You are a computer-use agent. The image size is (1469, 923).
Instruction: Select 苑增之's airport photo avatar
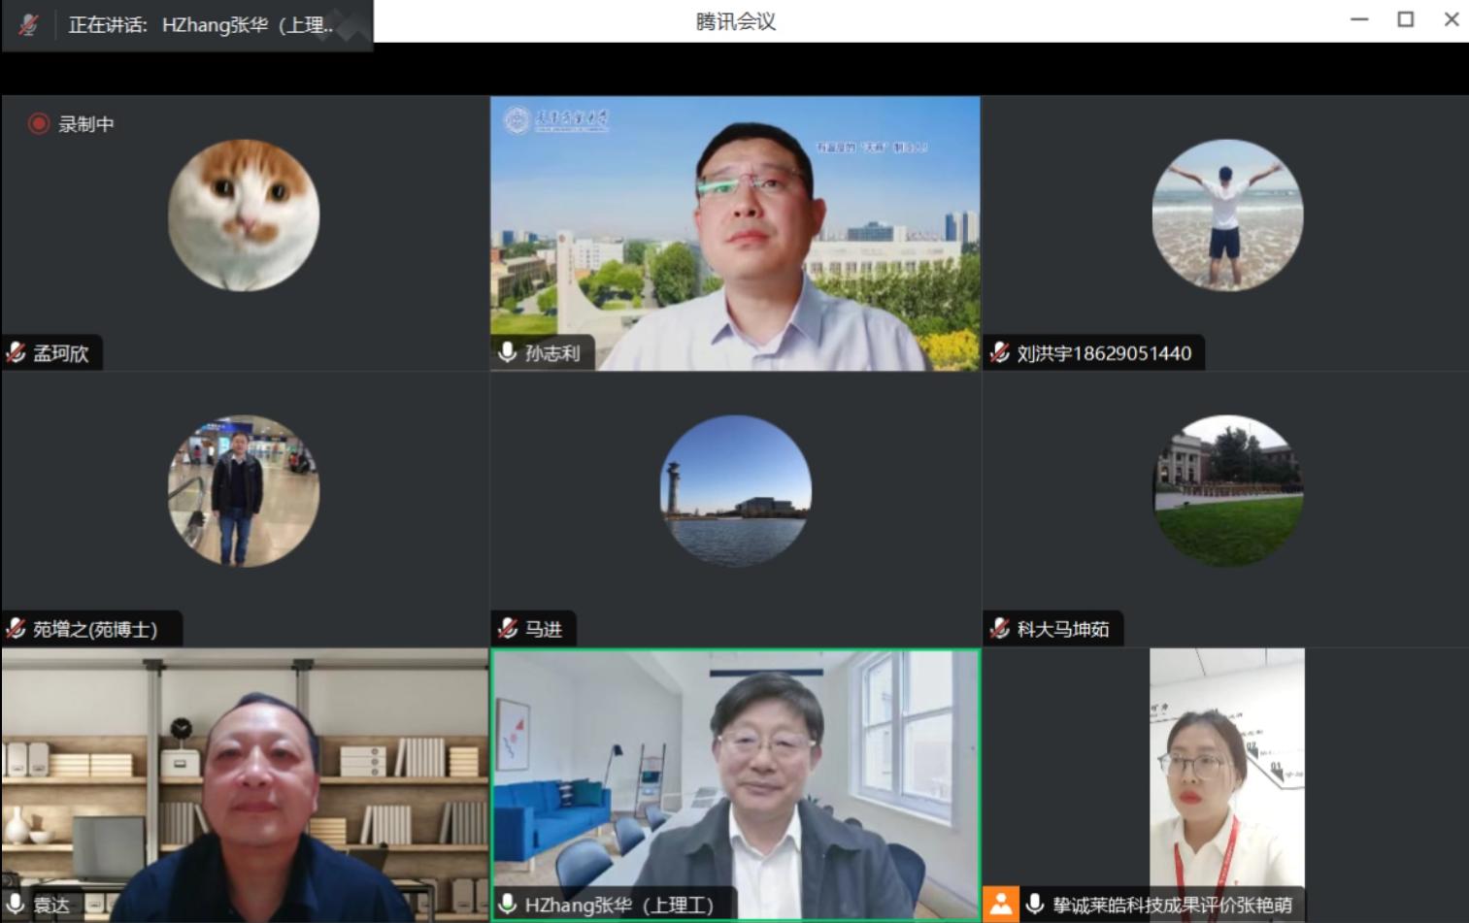click(x=244, y=491)
